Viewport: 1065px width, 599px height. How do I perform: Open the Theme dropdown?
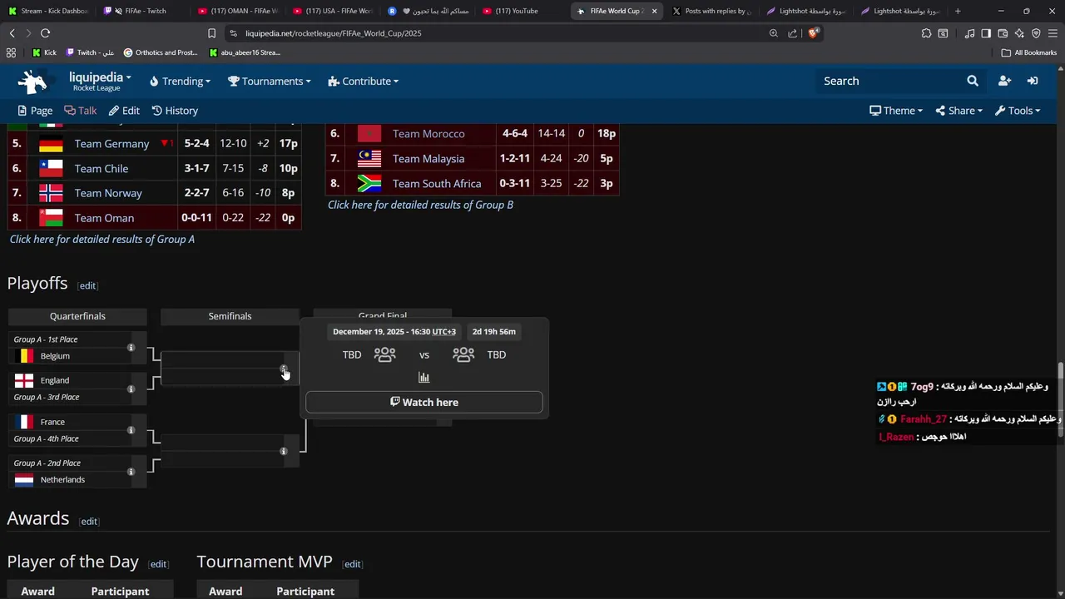click(896, 111)
